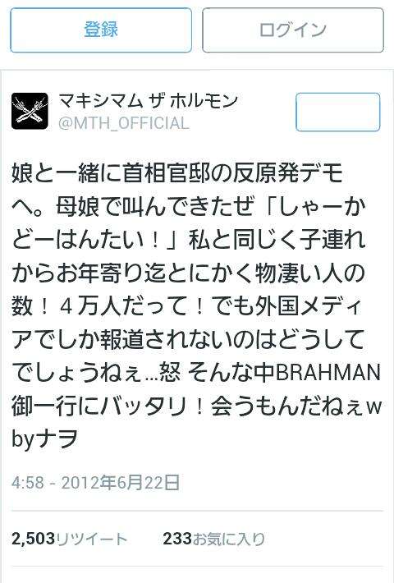The width and height of the screenshot is (394, 583).
Task: Click the phrase 外国メディ in the tweet
Action: 304,306
